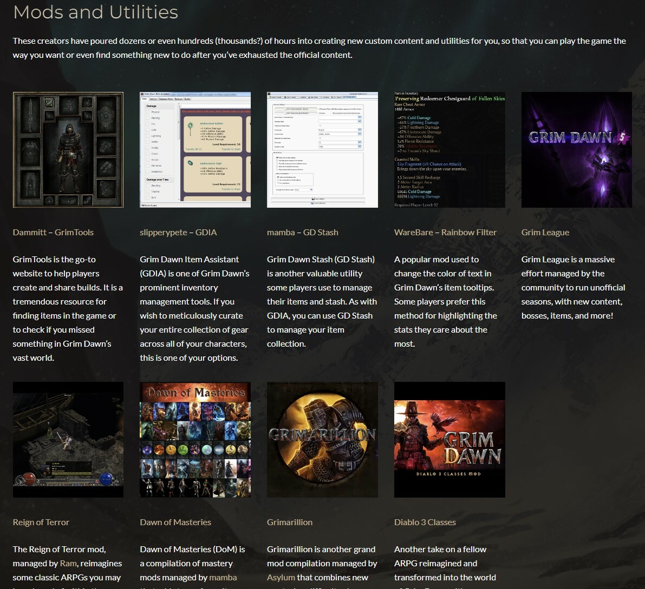Click the text "A popular mod used to"
The image size is (645, 589).
(x=436, y=260)
